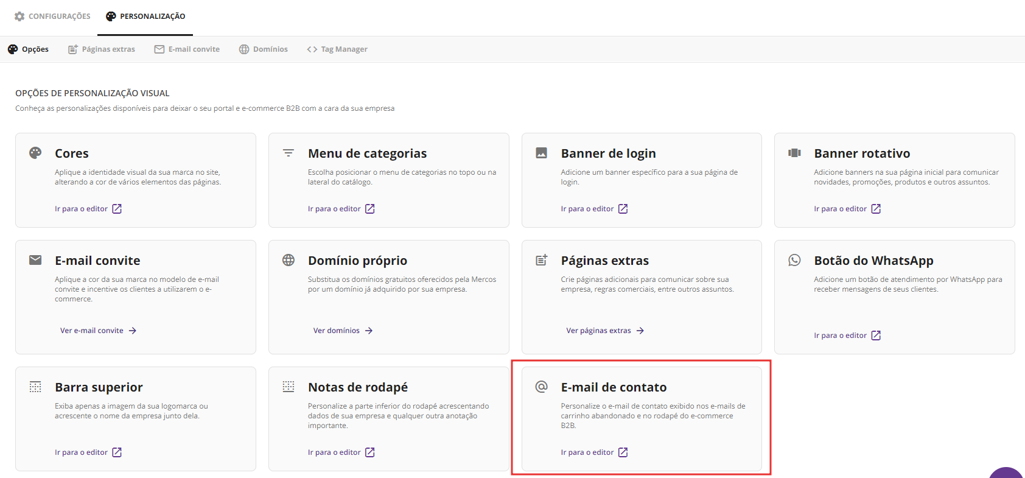Open editor link for Banner de login
1025x478 pixels.
pyautogui.click(x=595, y=209)
